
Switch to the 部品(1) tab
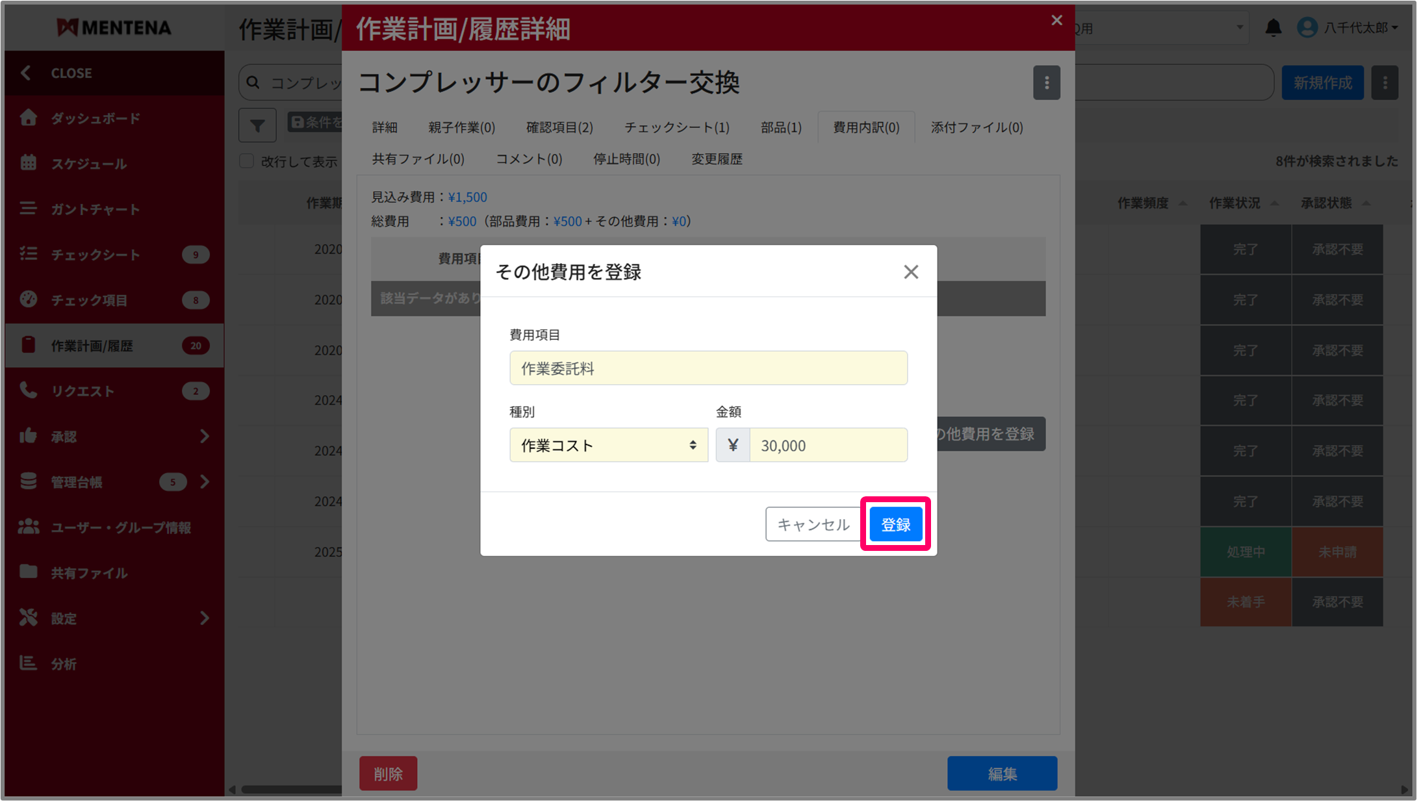pos(781,127)
